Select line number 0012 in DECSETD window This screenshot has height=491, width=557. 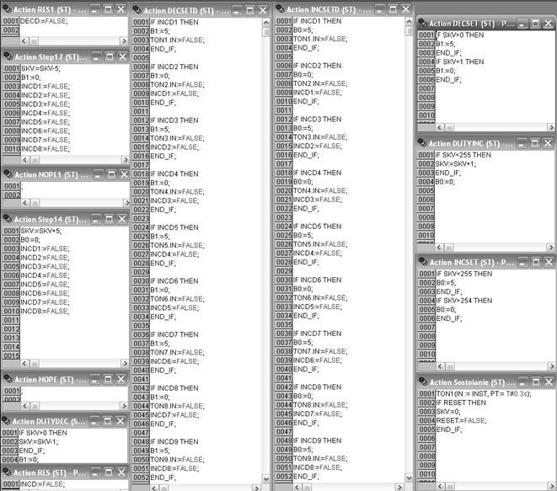[140, 120]
